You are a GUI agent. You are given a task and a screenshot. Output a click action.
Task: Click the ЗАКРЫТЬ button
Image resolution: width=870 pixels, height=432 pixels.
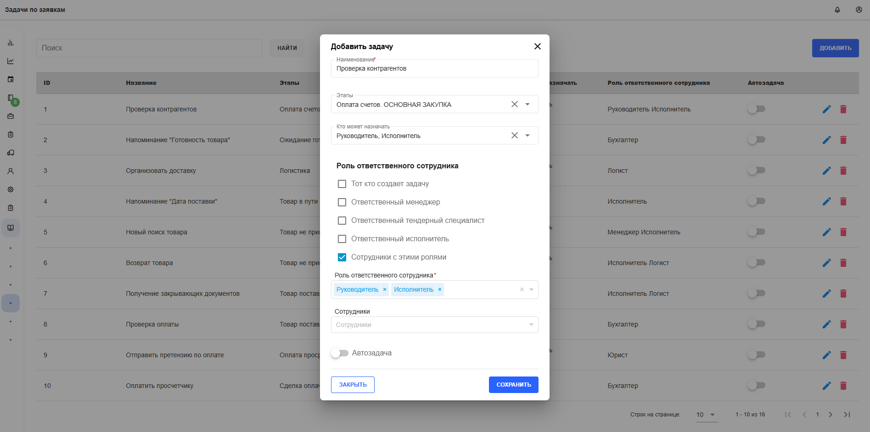[353, 385]
